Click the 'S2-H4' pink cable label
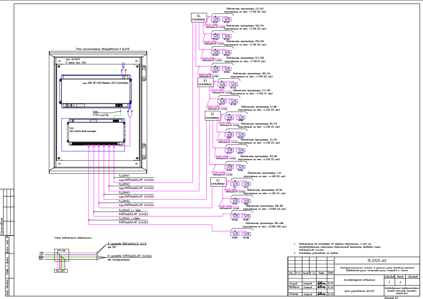The height and width of the screenshot is (299, 423). click(x=219, y=172)
